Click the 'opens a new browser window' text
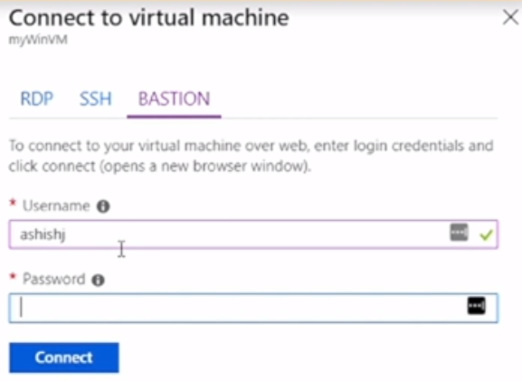This screenshot has width=522, height=381. pos(205,167)
